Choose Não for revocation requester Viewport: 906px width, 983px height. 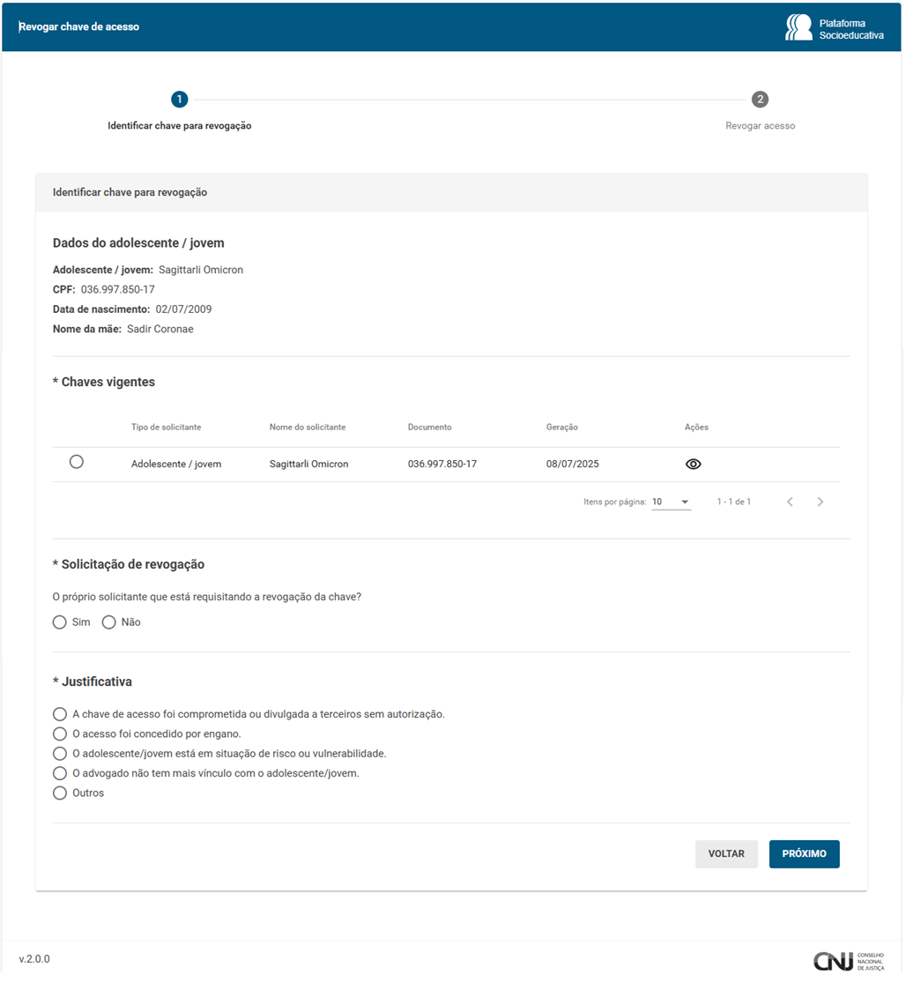[x=109, y=622]
